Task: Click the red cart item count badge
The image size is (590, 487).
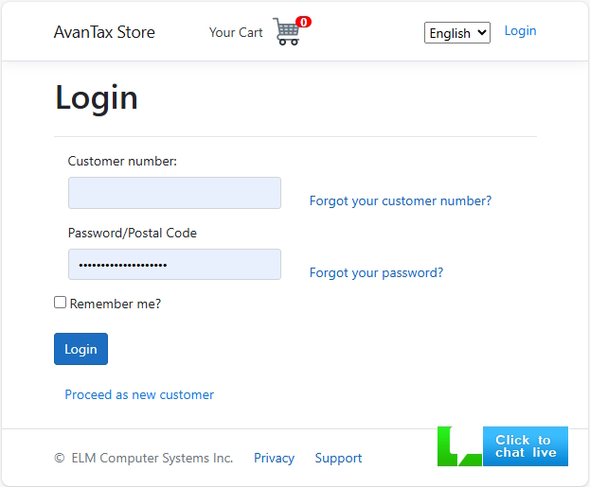Action: 303,22
